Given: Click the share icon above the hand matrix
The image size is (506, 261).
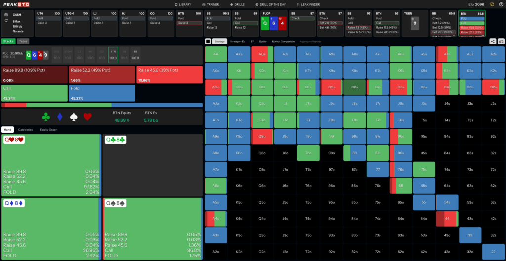Looking at the screenshot, I should [x=493, y=41].
